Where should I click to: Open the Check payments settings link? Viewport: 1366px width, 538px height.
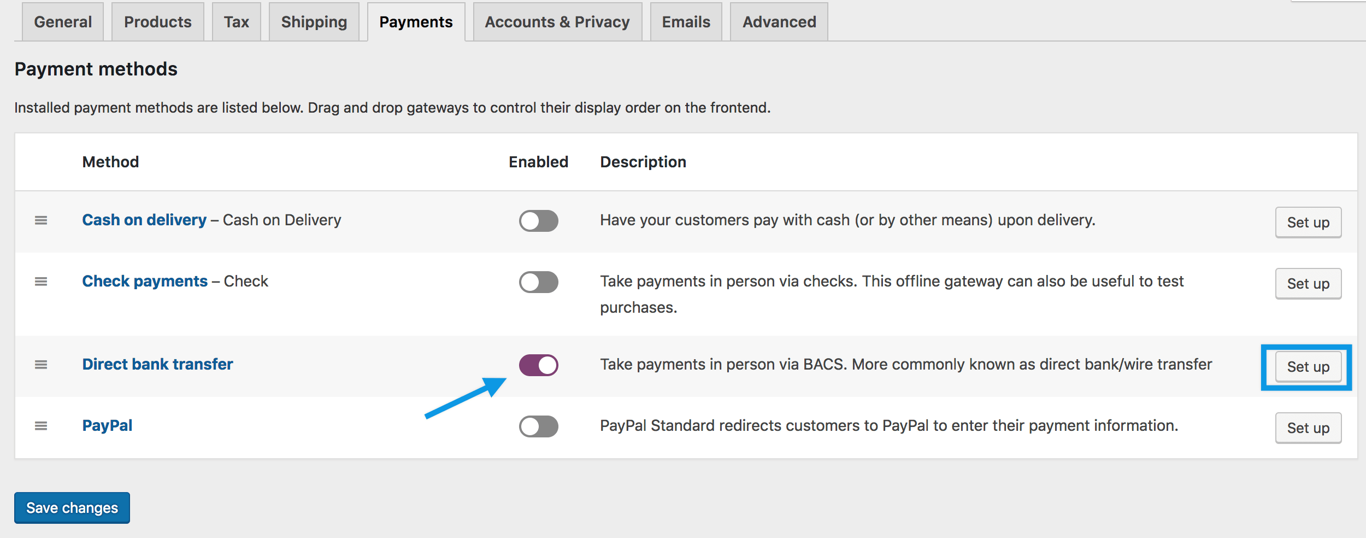coord(145,280)
